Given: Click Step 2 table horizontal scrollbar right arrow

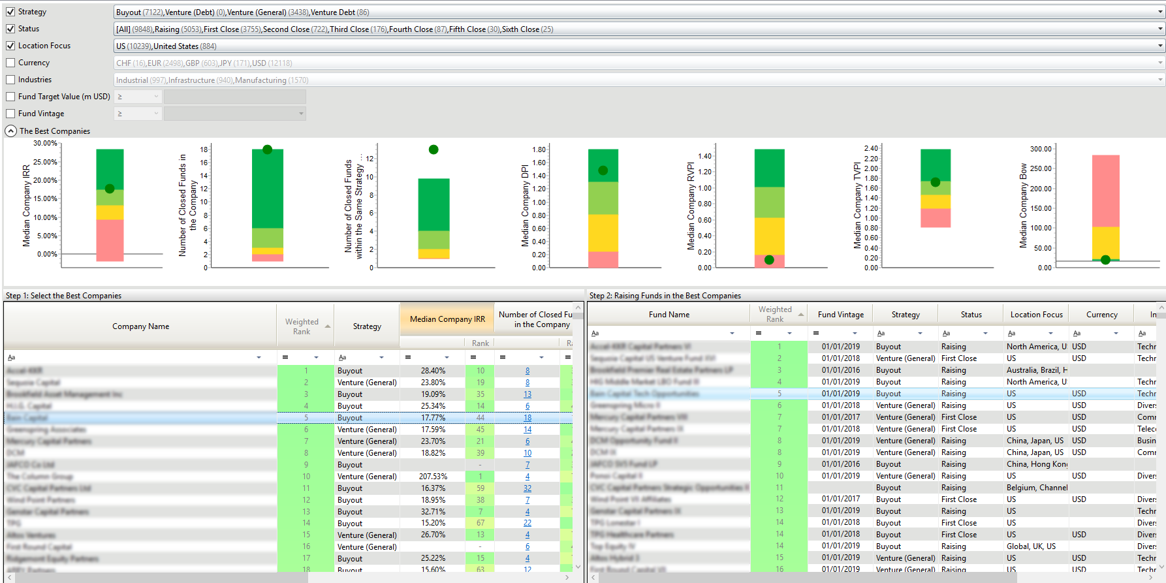Looking at the screenshot, I should click(1151, 578).
